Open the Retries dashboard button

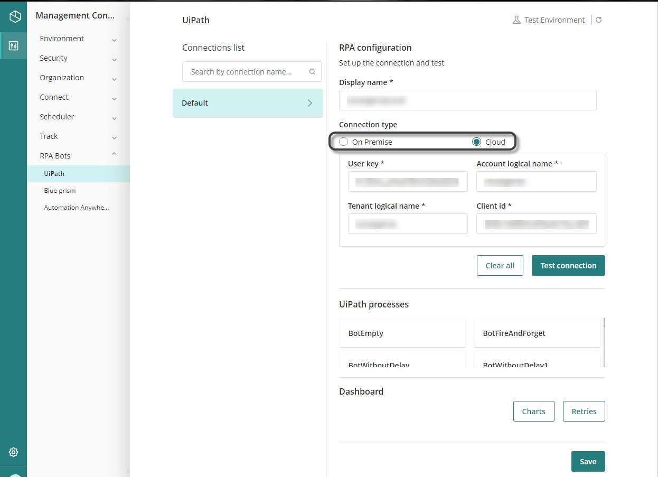coord(584,411)
